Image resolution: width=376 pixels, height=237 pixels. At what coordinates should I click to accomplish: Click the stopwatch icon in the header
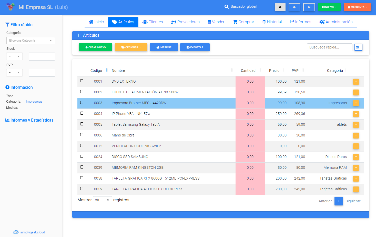(x=280, y=7)
